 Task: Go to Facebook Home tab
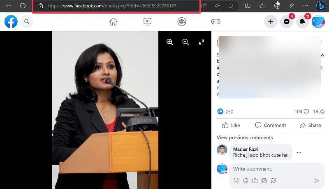pos(114,21)
